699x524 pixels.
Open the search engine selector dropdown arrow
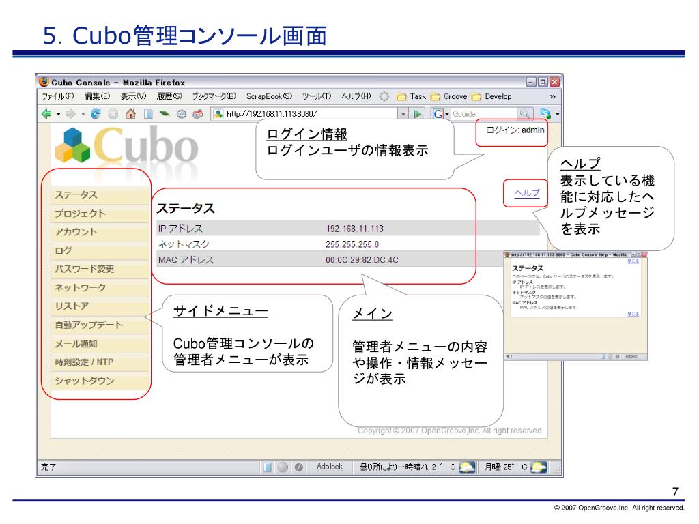pos(447,114)
